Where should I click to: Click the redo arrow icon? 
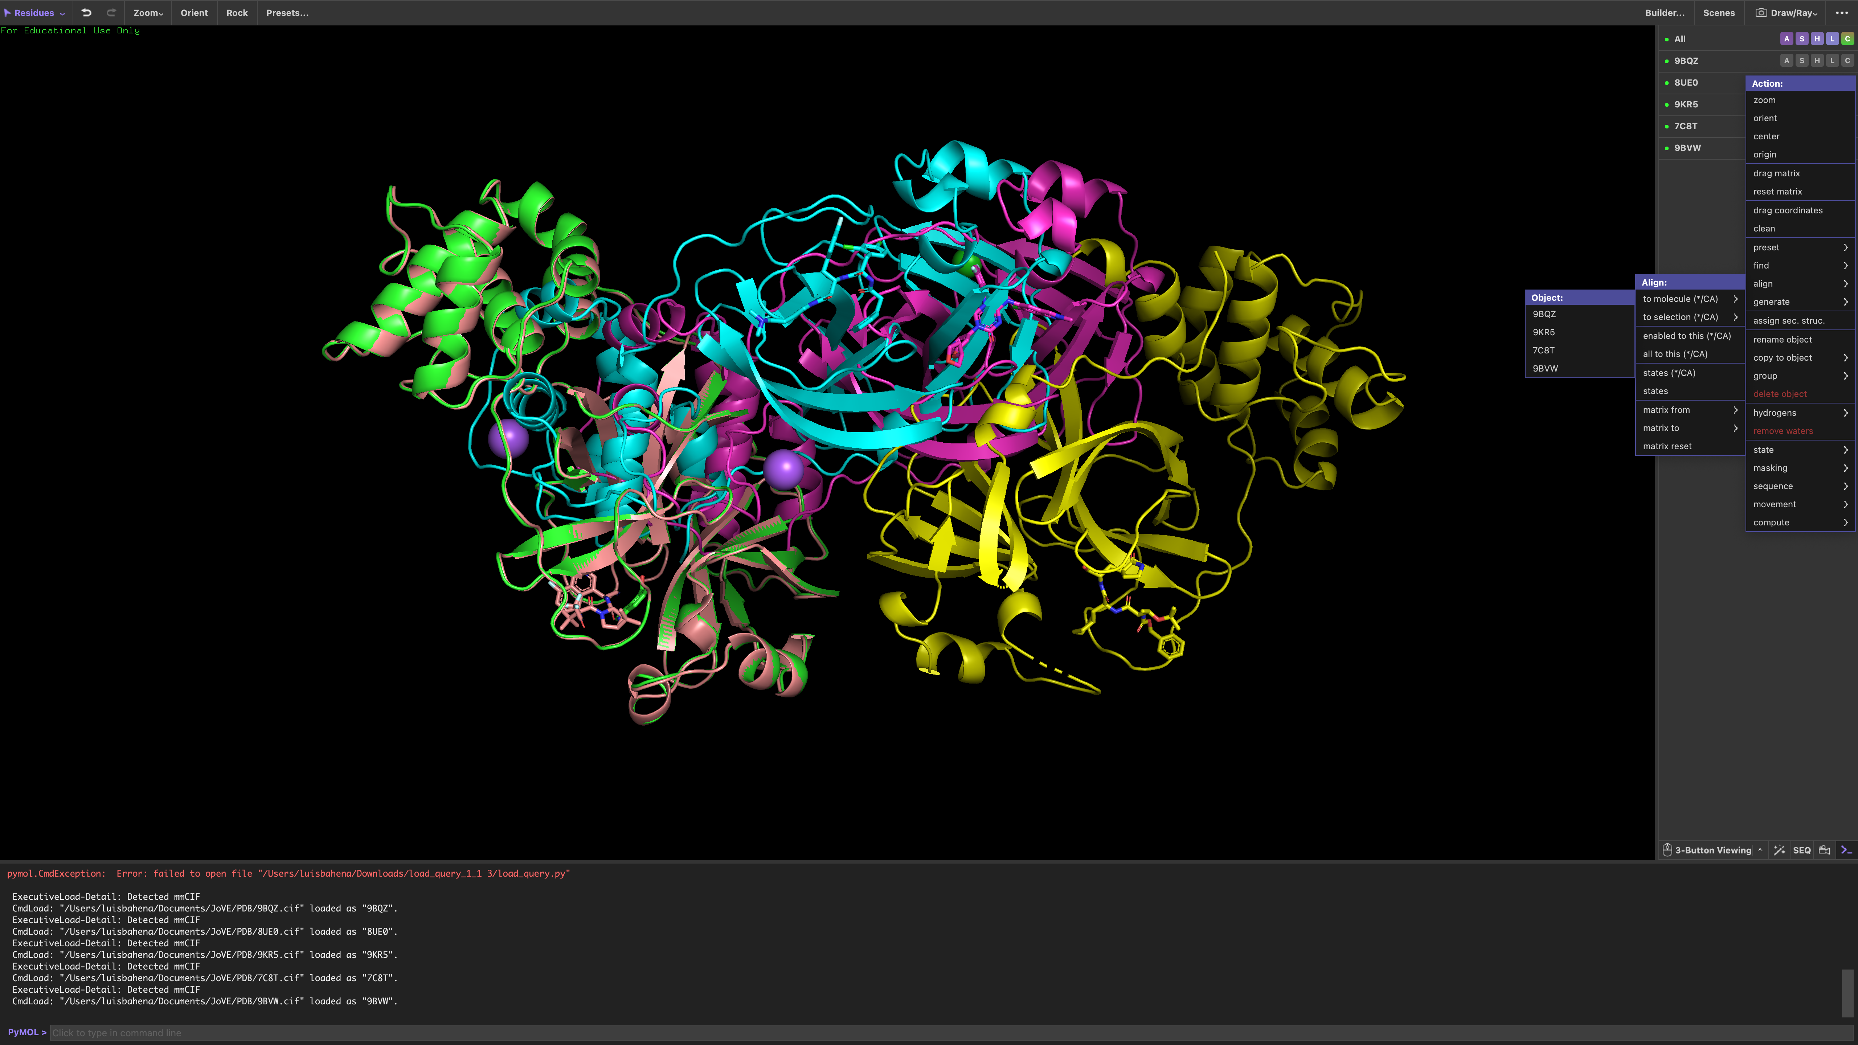click(x=111, y=12)
